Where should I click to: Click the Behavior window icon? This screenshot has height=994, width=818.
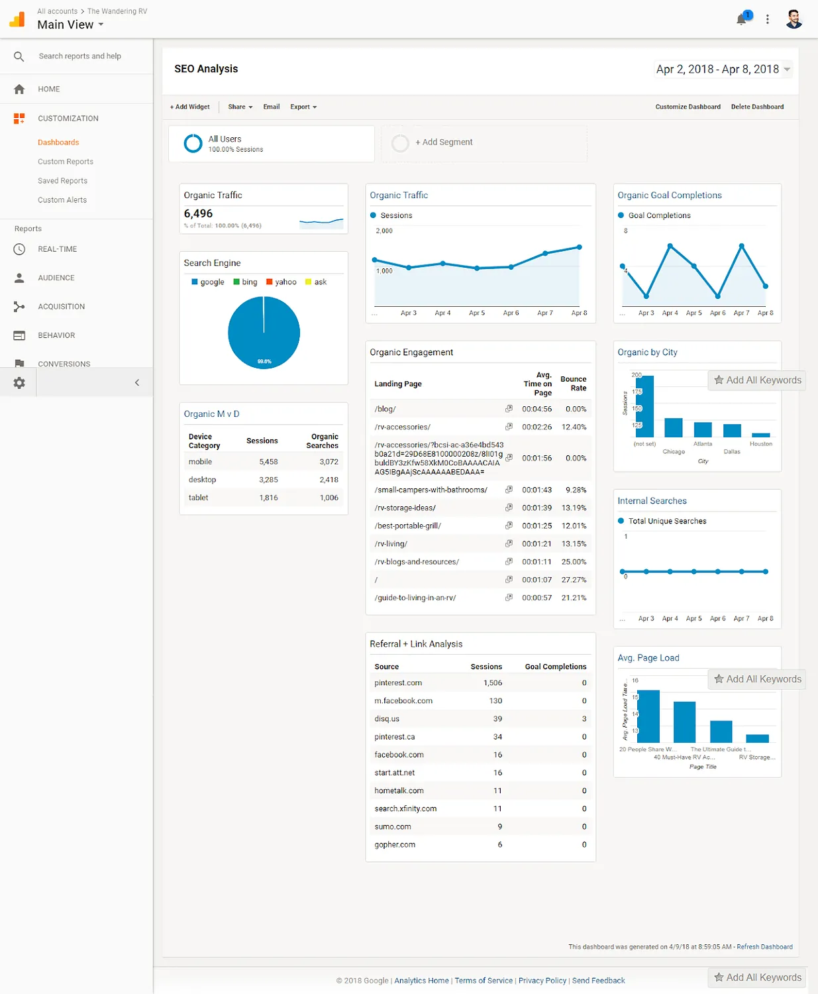pos(19,335)
